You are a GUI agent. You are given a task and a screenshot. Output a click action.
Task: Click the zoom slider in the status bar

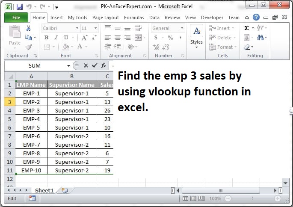[252, 198]
